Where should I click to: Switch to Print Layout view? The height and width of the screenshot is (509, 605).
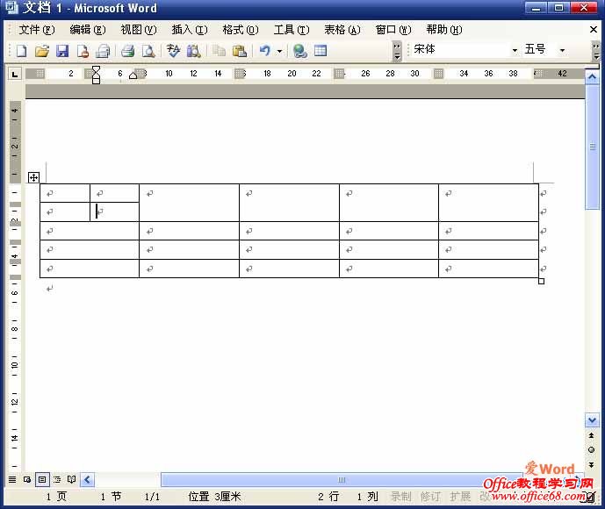(x=41, y=479)
